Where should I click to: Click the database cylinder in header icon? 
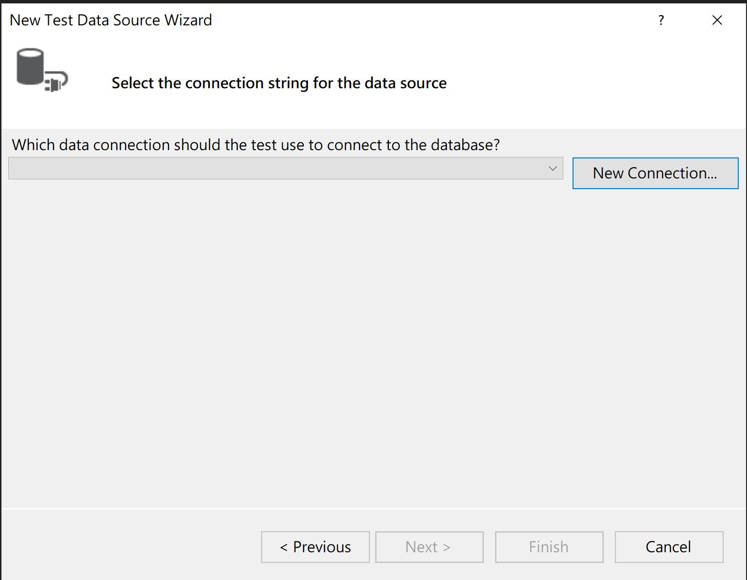coord(30,66)
